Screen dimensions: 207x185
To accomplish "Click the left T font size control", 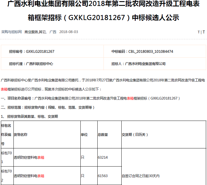I will coord(199,32).
